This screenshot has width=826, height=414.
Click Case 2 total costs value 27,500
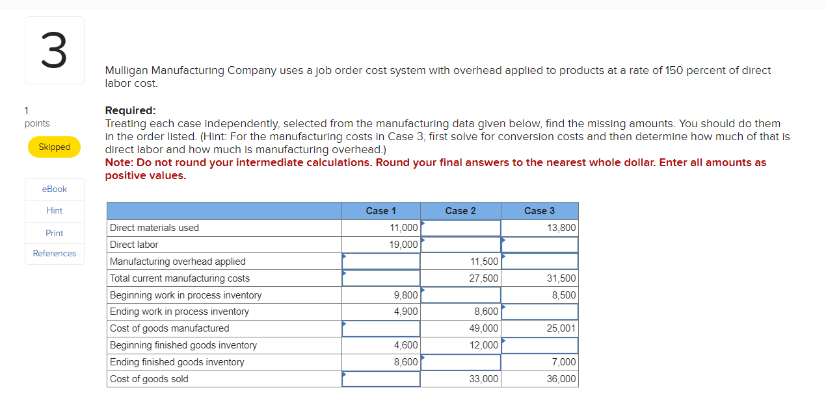pyautogui.click(x=484, y=278)
